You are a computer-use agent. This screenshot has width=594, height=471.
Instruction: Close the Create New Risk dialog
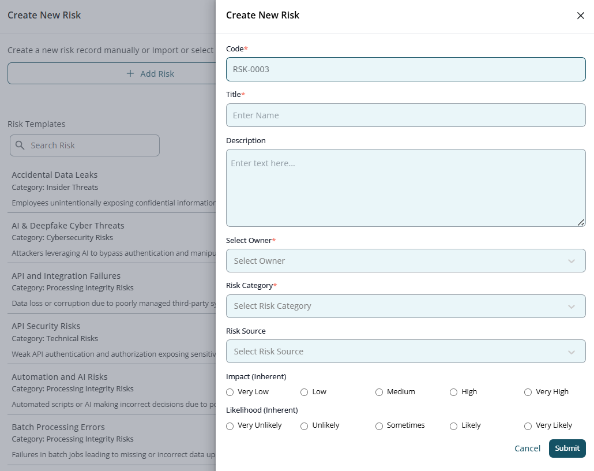[x=581, y=16]
